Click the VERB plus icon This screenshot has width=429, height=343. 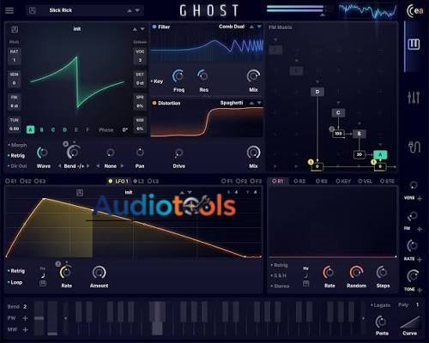coord(420,198)
